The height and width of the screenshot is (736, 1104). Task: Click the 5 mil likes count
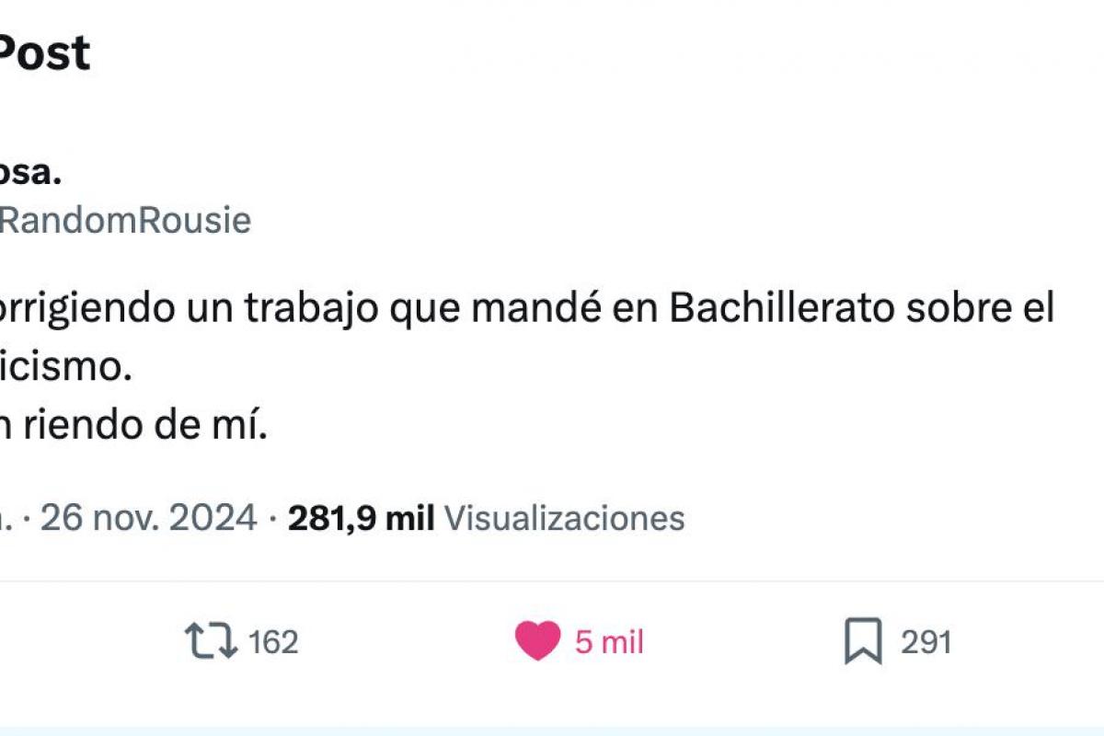(609, 642)
